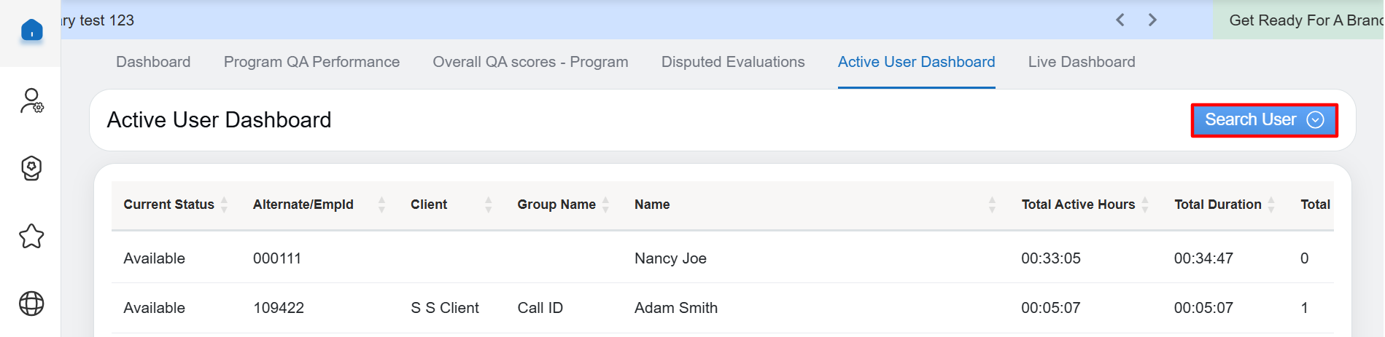This screenshot has height=337, width=1385.
Task: Sort table by Current Status column
Action: click(224, 205)
